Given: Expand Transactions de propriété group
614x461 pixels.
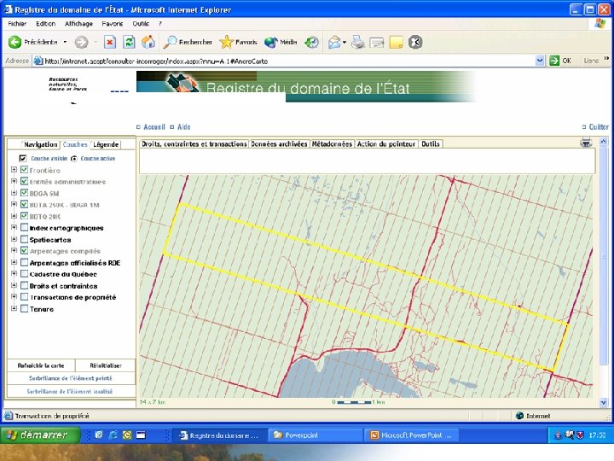Looking at the screenshot, I should pyautogui.click(x=14, y=297).
